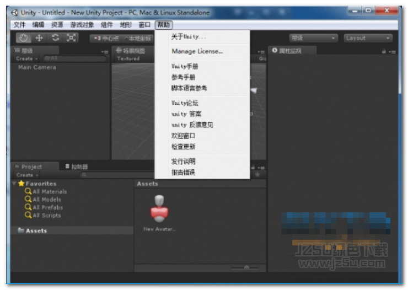This screenshot has width=408, height=290.
Task: Select 检查更新 menu entry
Action: click(x=202, y=147)
